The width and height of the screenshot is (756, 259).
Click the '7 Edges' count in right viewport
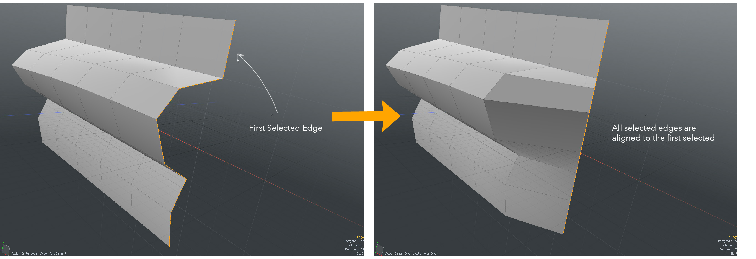(732, 237)
